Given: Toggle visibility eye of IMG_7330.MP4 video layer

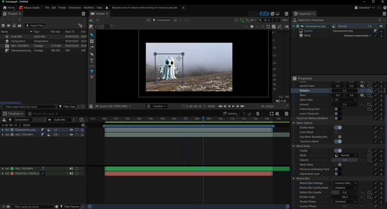Looking at the screenshot, I should [x=72, y=135].
